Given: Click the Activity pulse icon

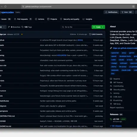Looking at the screenshot, I should coord(111,93).
